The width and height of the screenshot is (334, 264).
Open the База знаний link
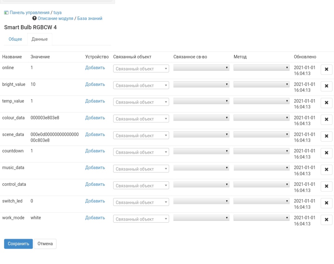(x=90, y=18)
